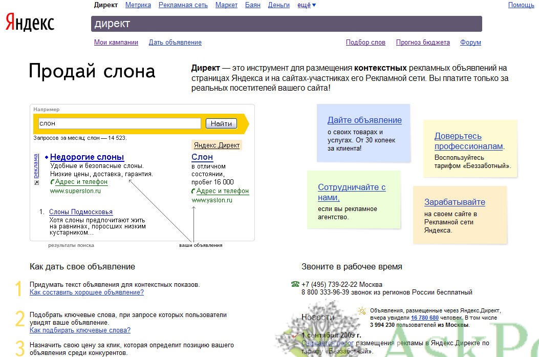Click Адрес и телефон under Недорогие слоны
This screenshot has height=357, width=539.
point(81,182)
